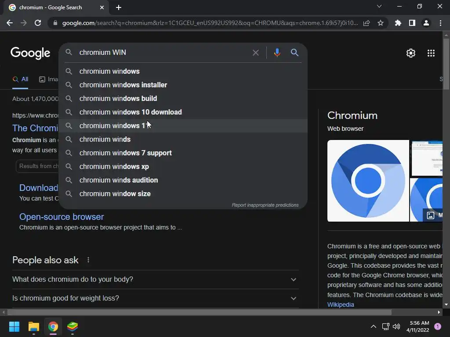Click into the search text field
Image resolution: width=450 pixels, height=337 pixels.
pos(163,53)
